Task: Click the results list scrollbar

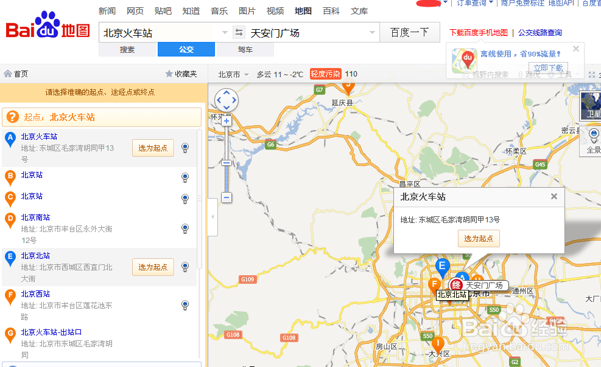Action: tap(199, 199)
